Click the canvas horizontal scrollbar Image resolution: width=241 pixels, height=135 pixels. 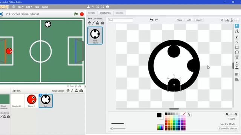click(x=174, y=109)
